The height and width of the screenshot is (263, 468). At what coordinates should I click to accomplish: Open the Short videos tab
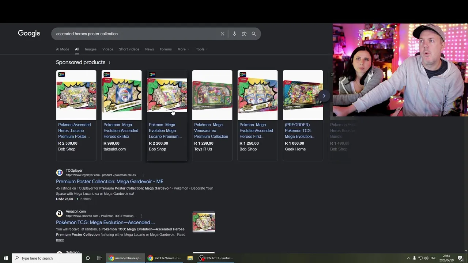click(x=129, y=49)
